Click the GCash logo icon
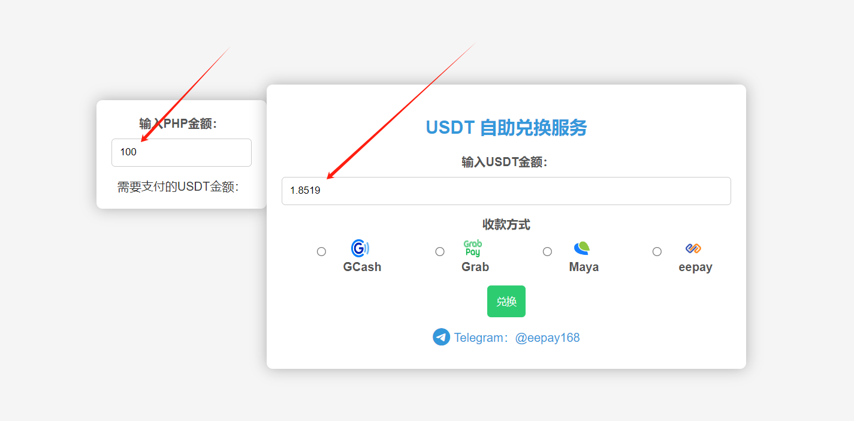 point(360,248)
